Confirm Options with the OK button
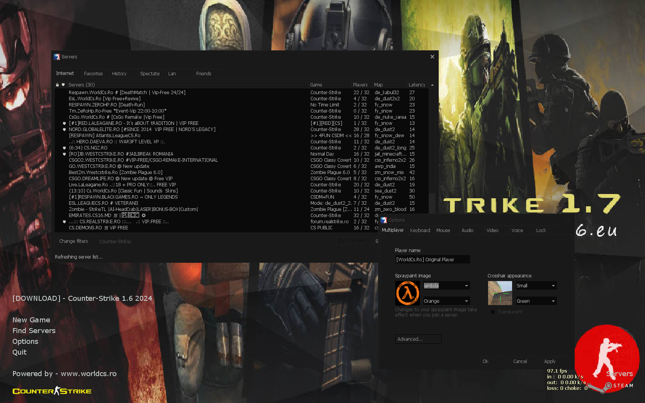 click(x=494, y=362)
